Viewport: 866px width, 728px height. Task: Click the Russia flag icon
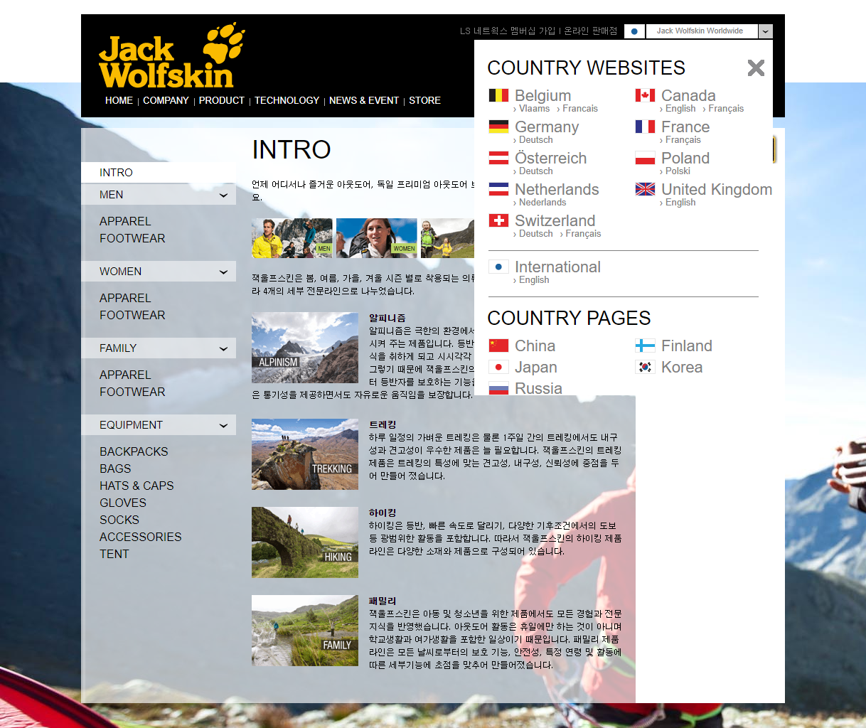[498, 389]
